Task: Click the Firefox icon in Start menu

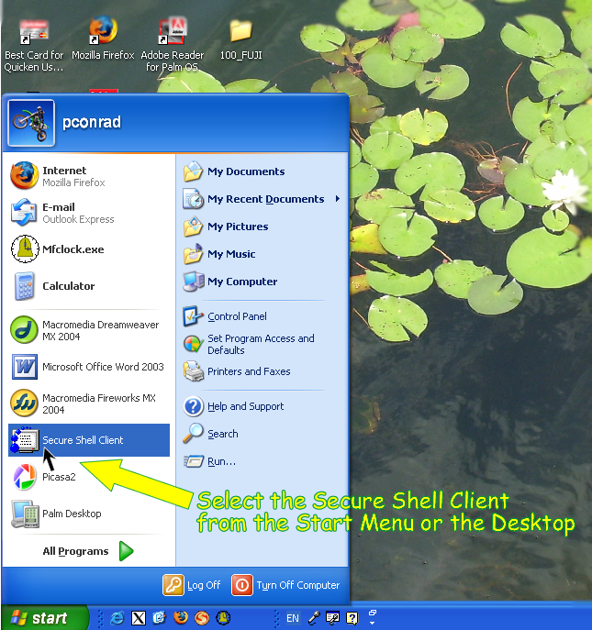Action: coord(24,175)
